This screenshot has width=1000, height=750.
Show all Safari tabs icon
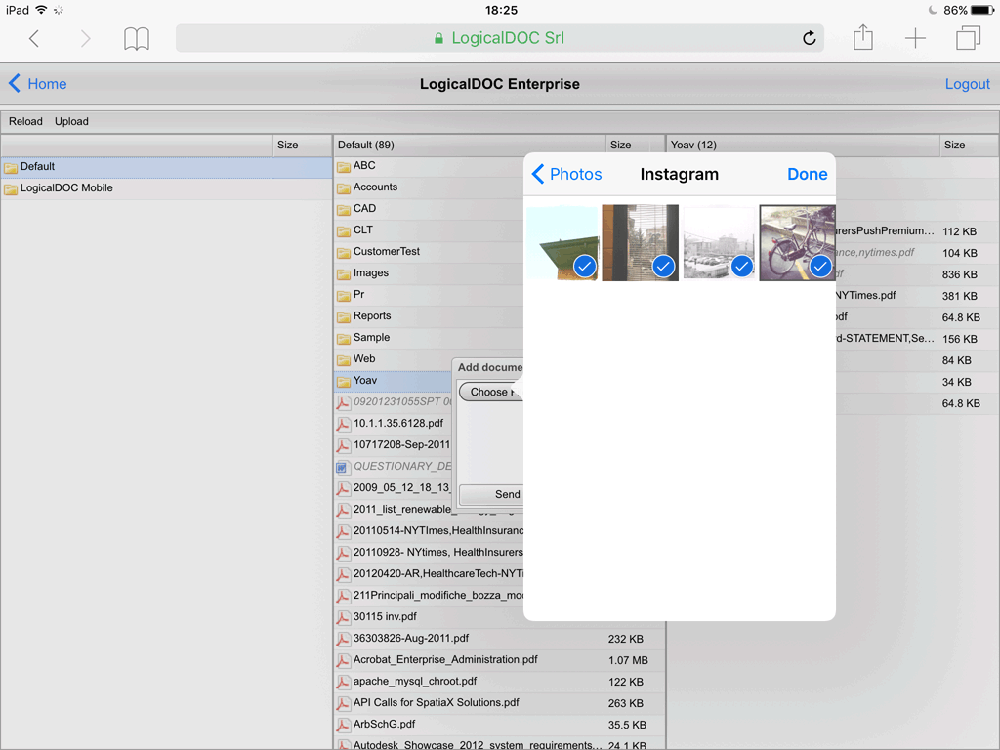pos(968,38)
